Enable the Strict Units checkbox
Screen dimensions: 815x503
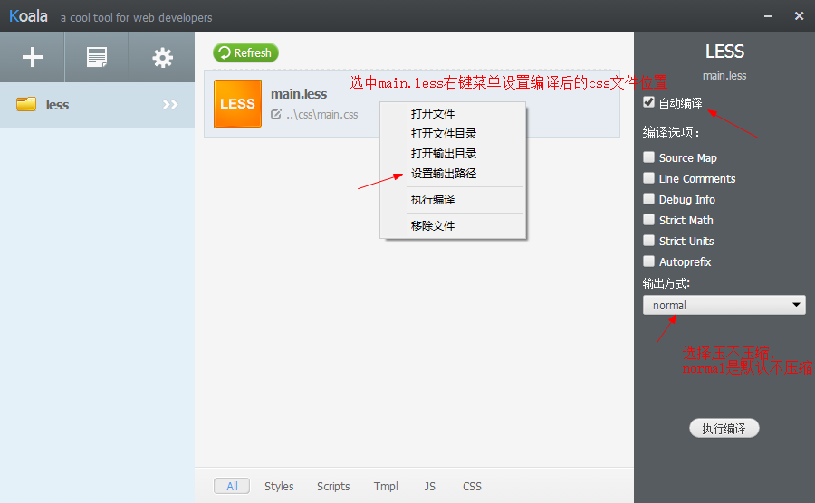(x=648, y=241)
